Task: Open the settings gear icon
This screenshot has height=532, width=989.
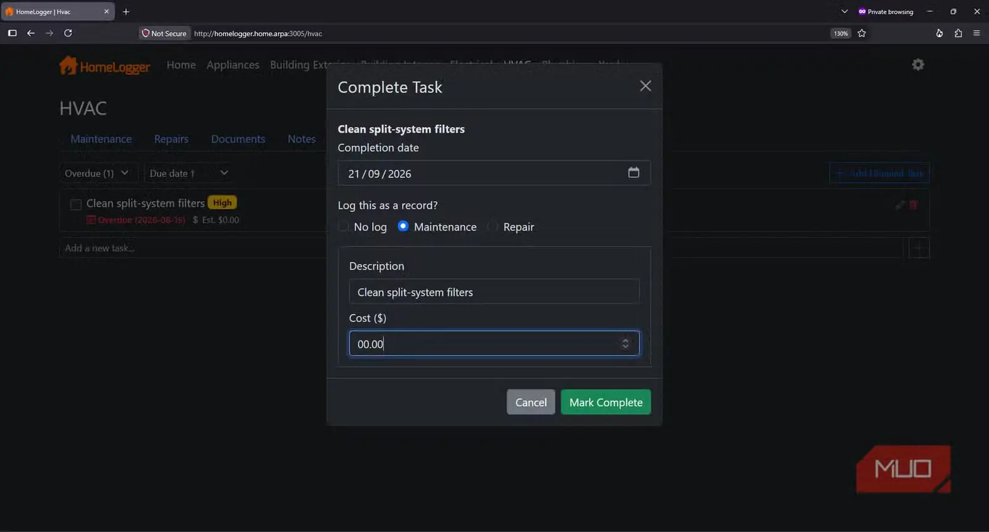Action: click(x=918, y=64)
